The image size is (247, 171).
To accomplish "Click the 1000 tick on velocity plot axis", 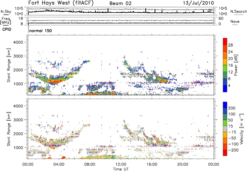I will [x=18, y=148].
